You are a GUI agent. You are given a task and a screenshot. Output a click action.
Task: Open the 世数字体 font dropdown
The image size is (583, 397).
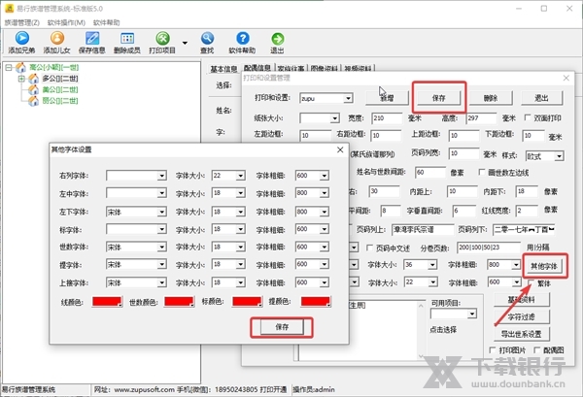click(161, 247)
